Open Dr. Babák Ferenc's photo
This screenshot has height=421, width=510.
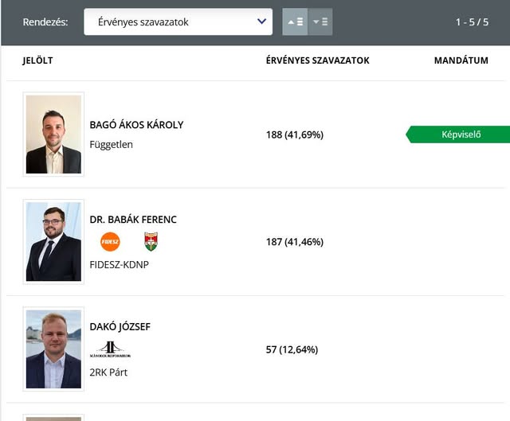click(53, 242)
